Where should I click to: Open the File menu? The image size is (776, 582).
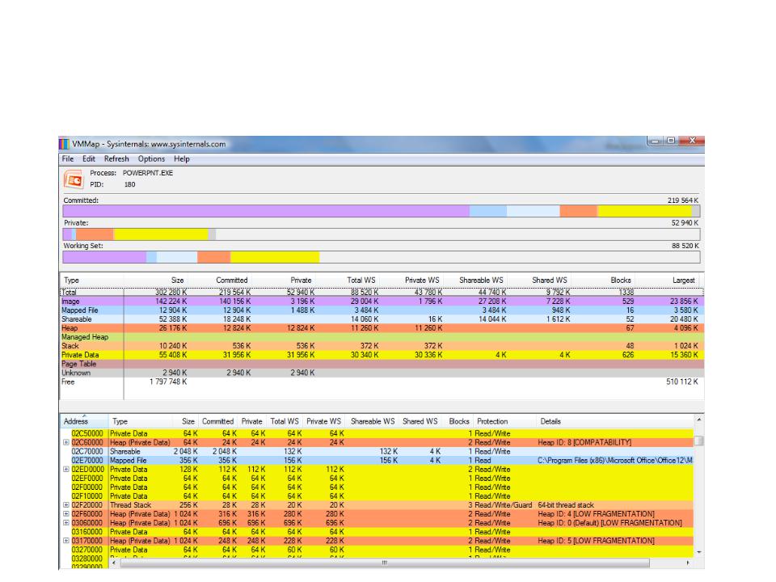[x=68, y=159]
